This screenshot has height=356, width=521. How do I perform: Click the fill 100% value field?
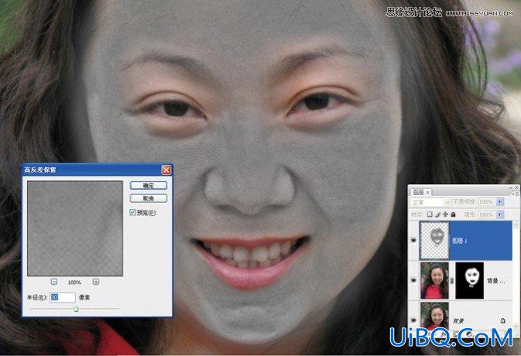[487, 215]
